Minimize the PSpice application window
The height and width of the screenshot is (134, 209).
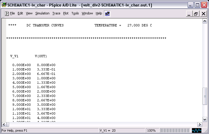click(190, 5)
